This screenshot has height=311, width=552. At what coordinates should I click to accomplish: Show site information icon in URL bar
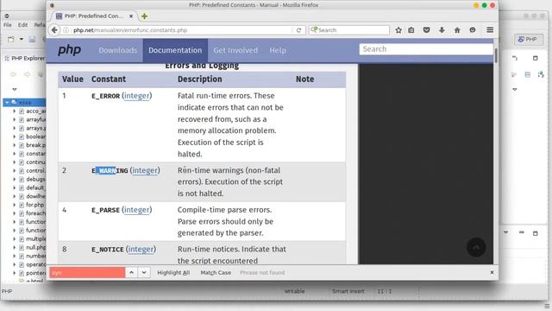[66, 30]
